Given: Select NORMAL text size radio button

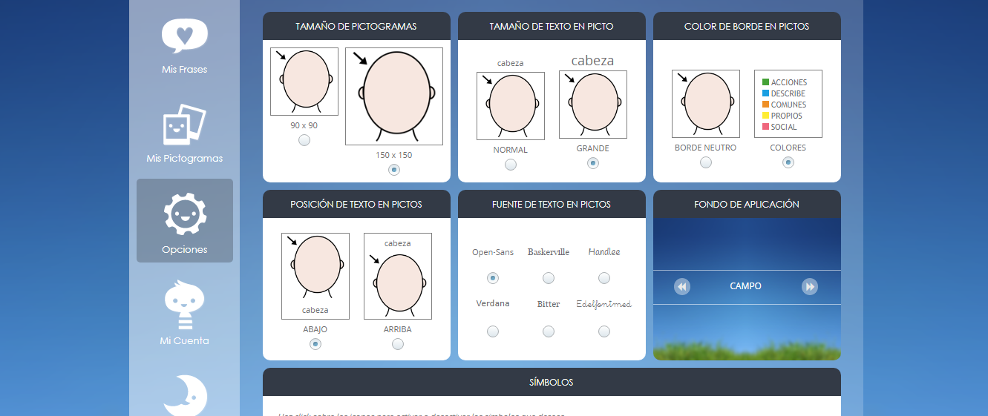Looking at the screenshot, I should [511, 165].
